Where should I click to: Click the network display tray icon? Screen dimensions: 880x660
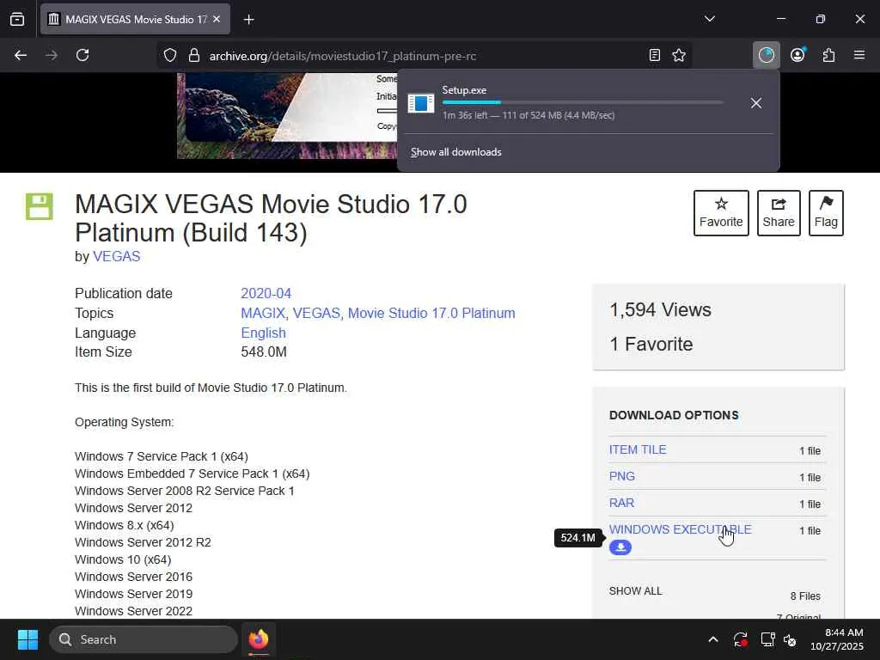pos(767,639)
